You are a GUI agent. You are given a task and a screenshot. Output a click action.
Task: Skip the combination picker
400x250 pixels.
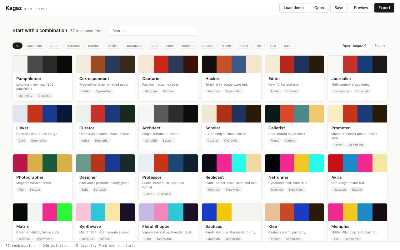point(380,46)
